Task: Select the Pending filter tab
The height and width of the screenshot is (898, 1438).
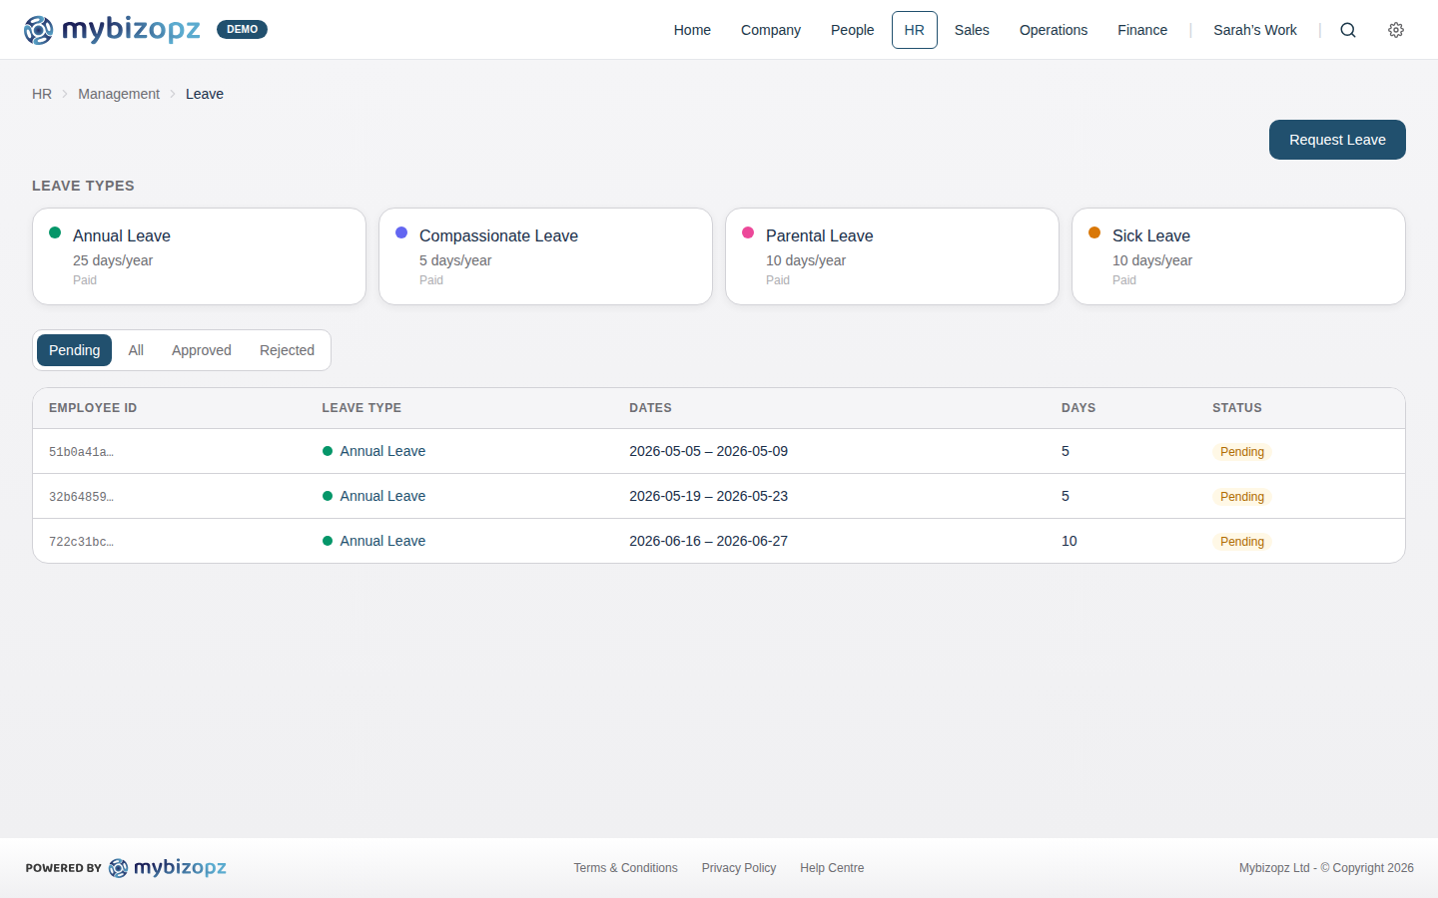Action: click(74, 350)
